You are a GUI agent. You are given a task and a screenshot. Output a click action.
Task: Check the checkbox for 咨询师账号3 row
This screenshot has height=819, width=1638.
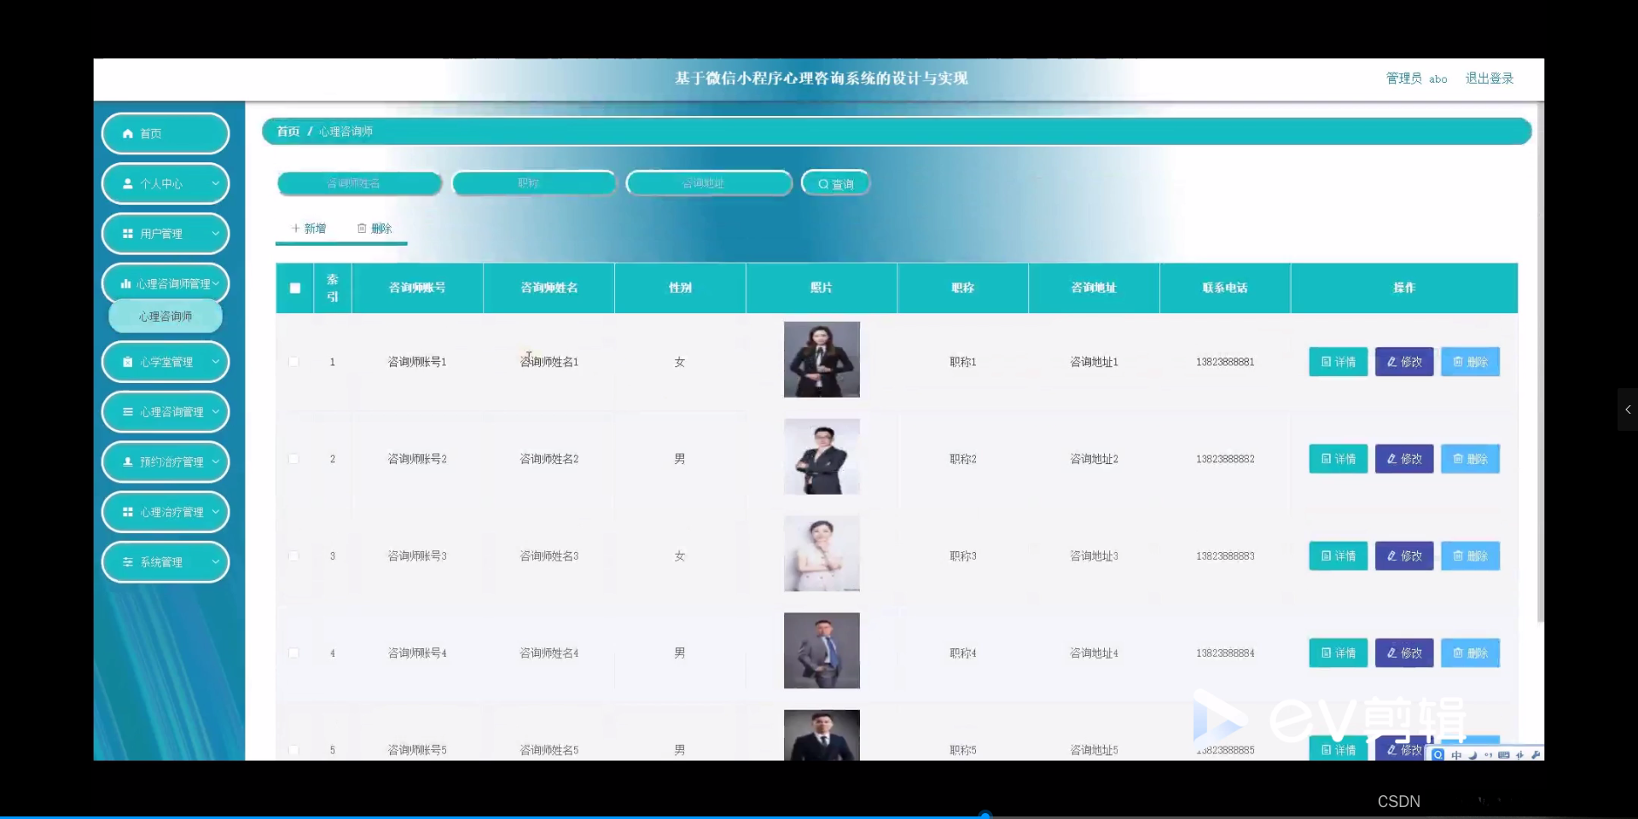click(294, 555)
